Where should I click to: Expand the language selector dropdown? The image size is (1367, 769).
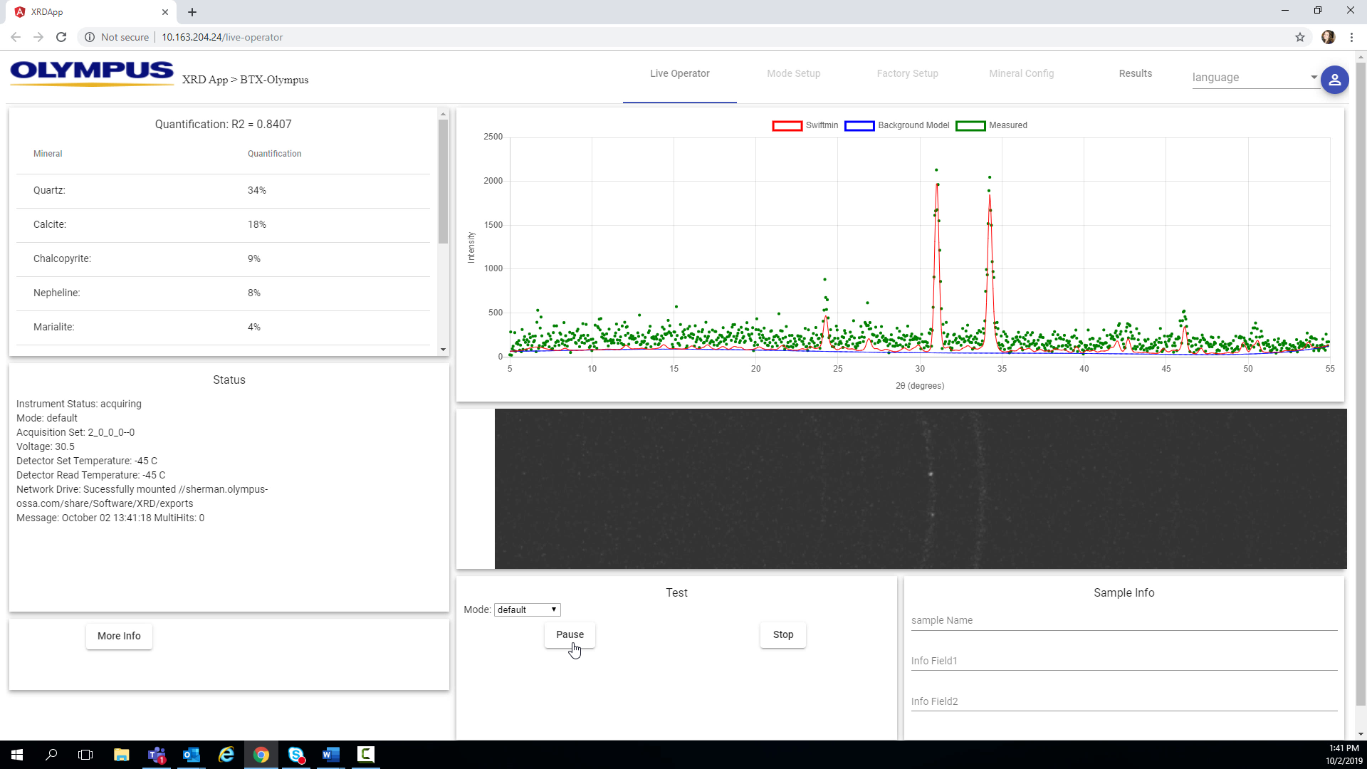coord(1314,77)
